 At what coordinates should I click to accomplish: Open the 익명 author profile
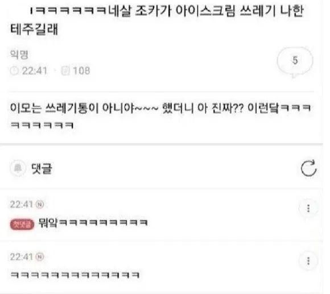click(x=19, y=54)
